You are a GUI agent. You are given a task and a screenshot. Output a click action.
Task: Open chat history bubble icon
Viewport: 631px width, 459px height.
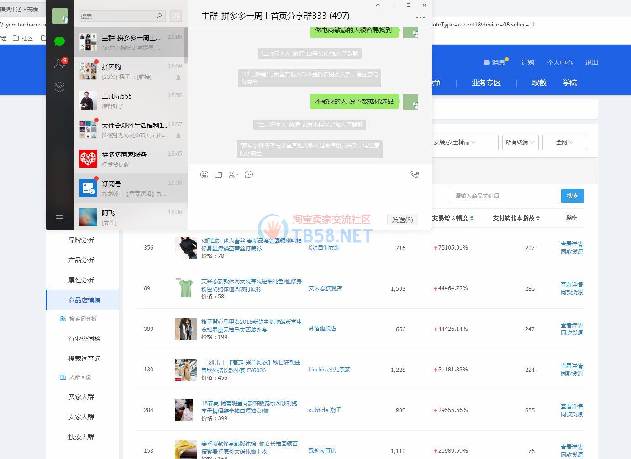click(x=249, y=174)
